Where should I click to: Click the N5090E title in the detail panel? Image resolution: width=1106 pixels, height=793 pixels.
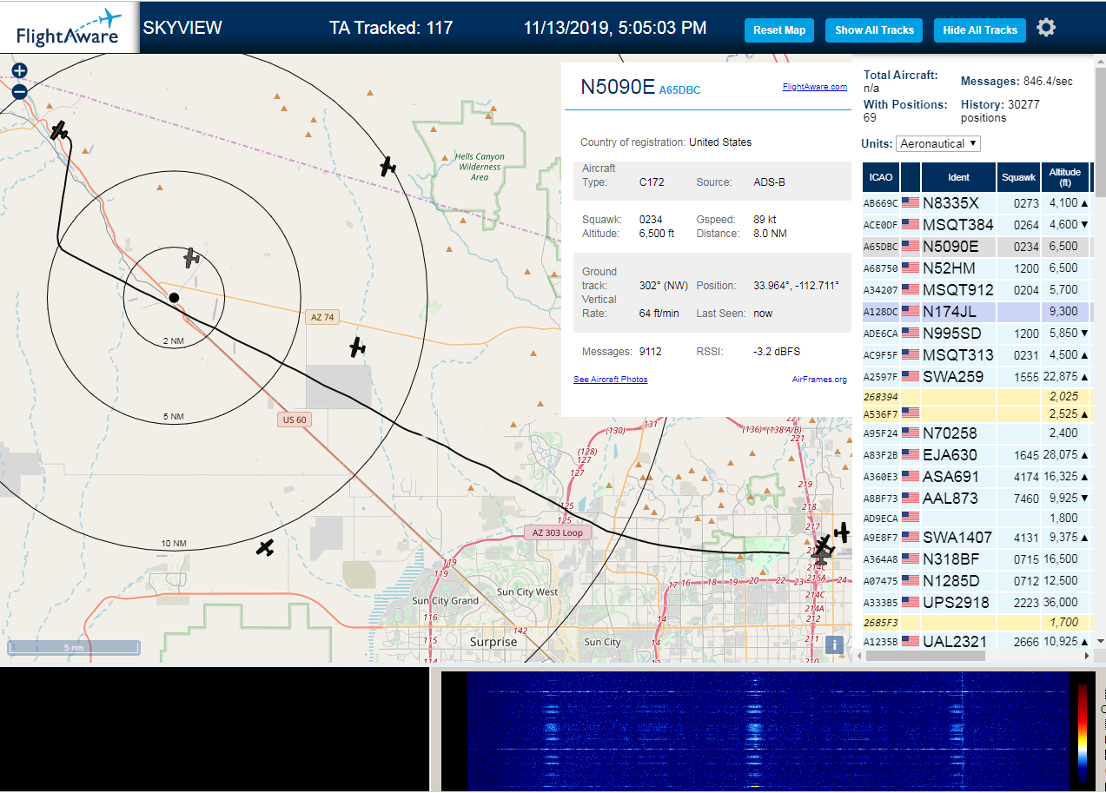click(x=618, y=87)
